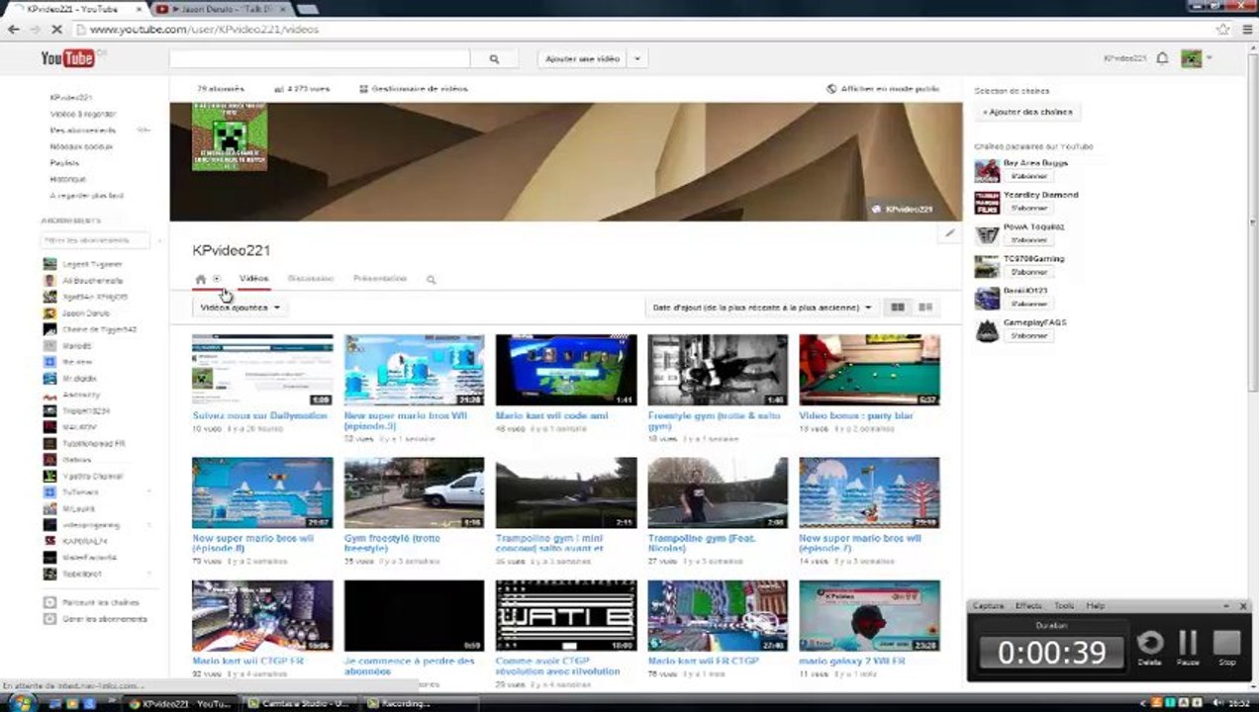Open Playlists in the left sidebar
Viewport: 1259px width, 712px height.
(64, 163)
